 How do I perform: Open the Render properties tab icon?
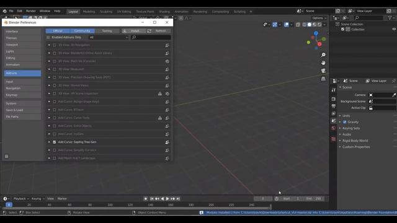(x=334, y=99)
